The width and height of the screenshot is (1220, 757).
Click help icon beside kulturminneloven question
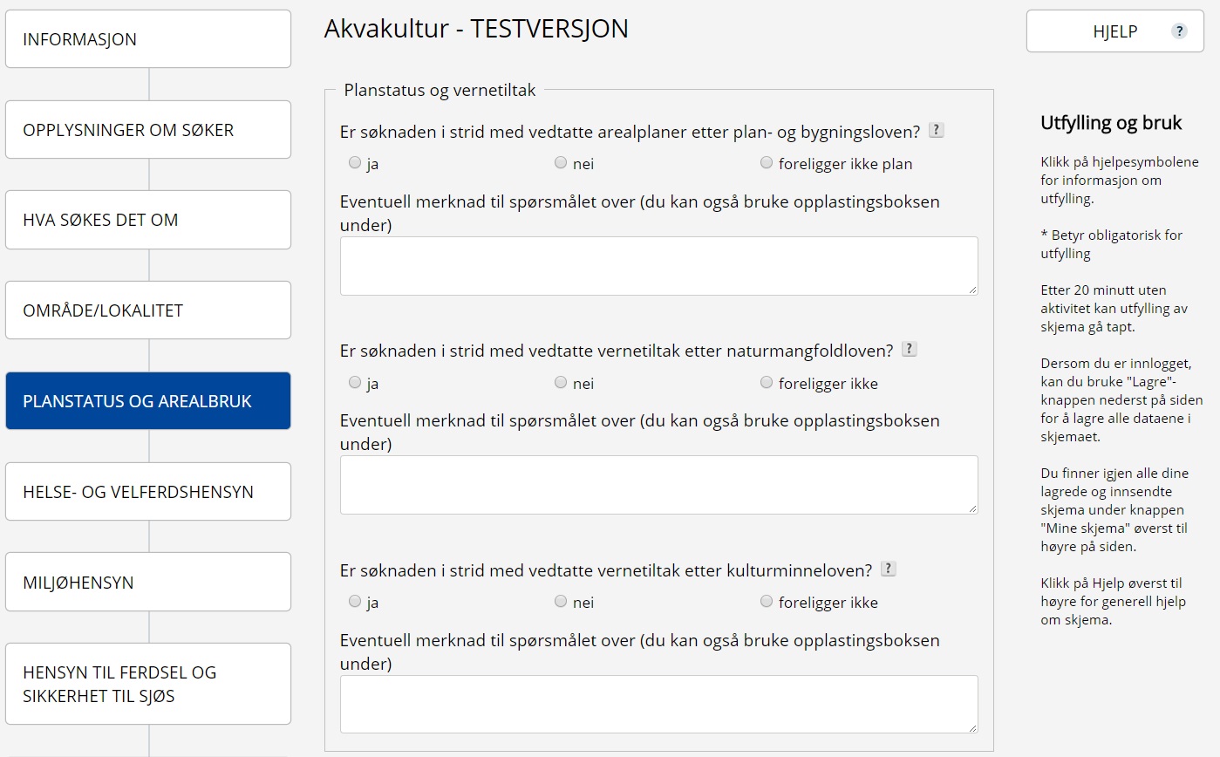coord(888,569)
